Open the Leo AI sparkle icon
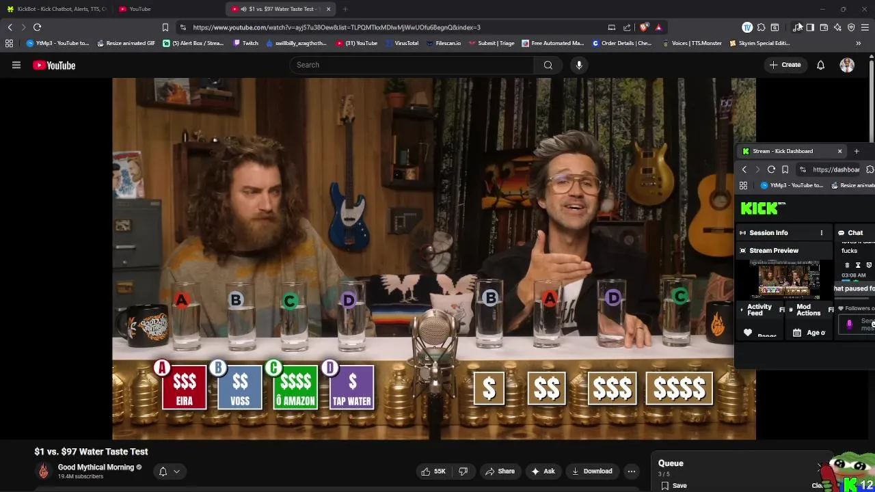Viewport: 875px width, 492px height. tap(837, 27)
